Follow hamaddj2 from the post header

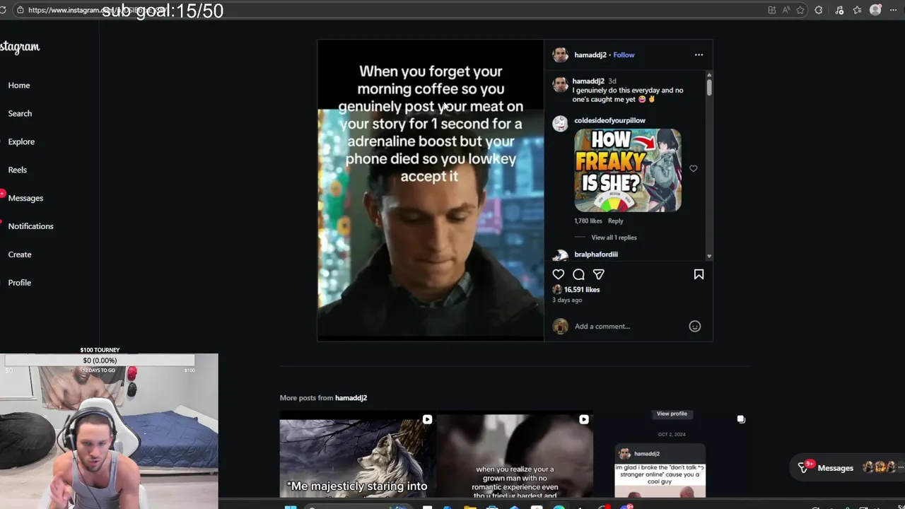624,54
